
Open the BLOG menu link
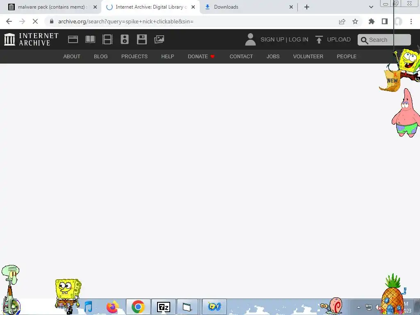pyautogui.click(x=101, y=57)
